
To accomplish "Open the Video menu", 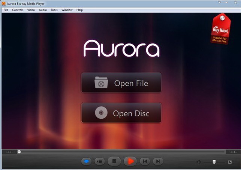I will tap(31, 10).
